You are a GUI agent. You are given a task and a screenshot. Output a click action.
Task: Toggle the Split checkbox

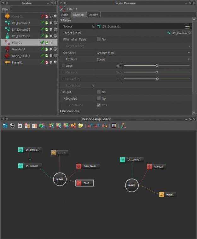pos(98,92)
